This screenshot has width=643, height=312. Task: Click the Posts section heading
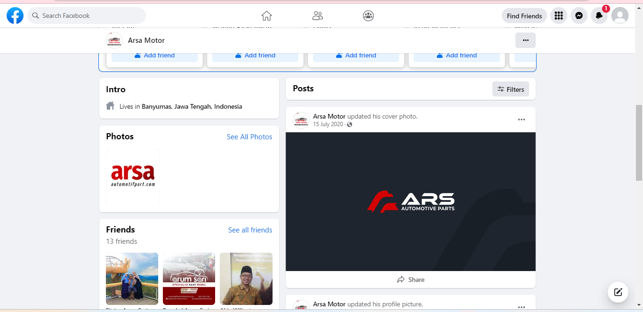coord(303,88)
